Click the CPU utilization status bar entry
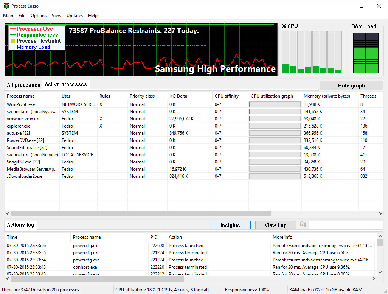The image size is (388, 294). pos(162,289)
